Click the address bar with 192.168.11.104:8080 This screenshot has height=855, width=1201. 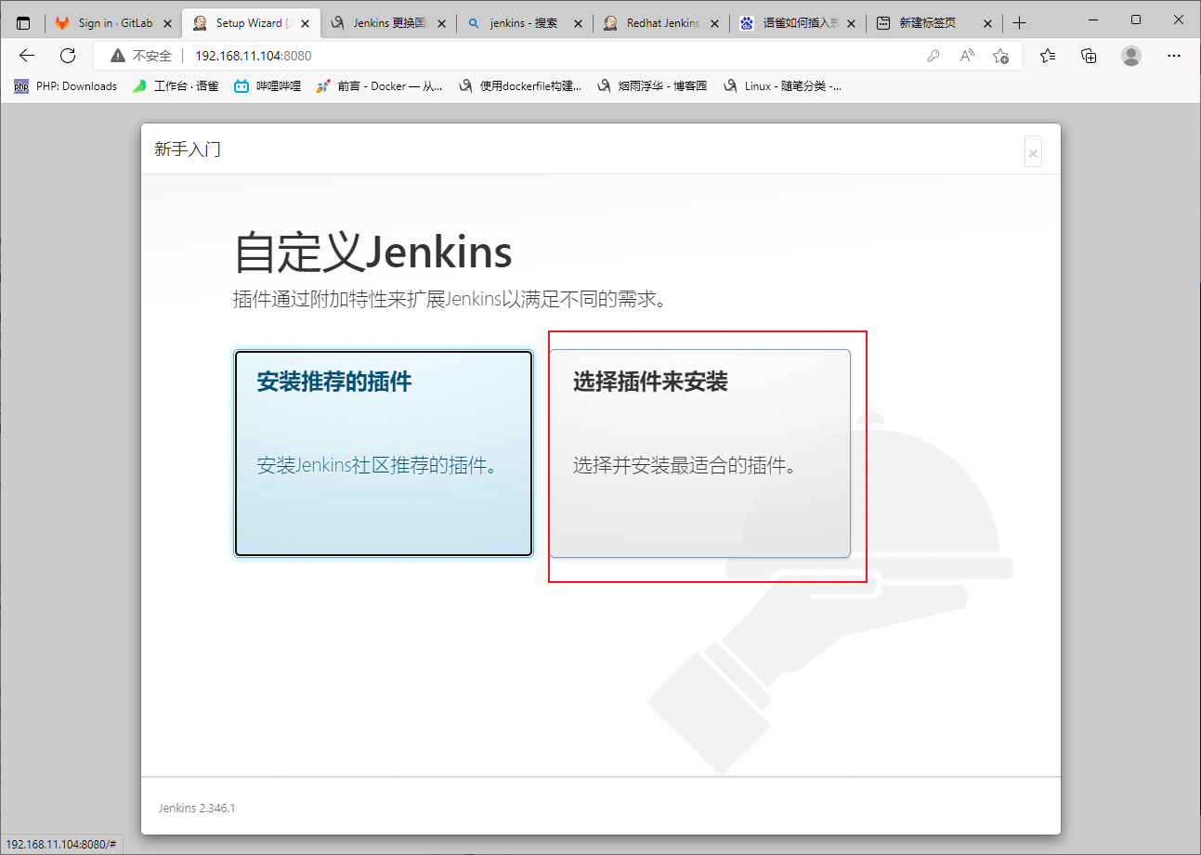tap(557, 56)
